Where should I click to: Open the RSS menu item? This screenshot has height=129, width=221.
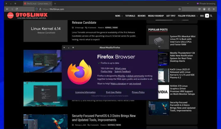(202, 16)
